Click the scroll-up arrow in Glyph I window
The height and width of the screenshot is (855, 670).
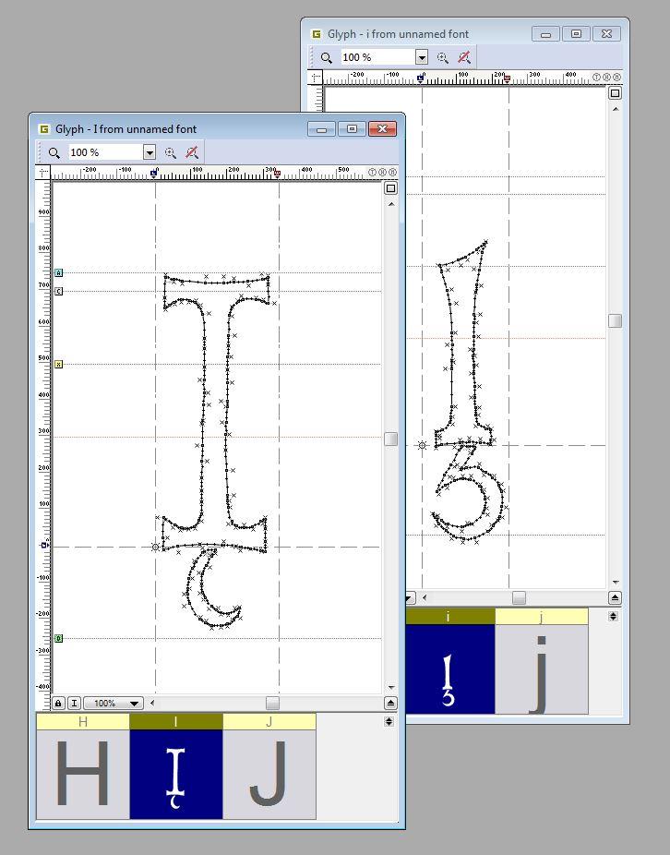pyautogui.click(x=391, y=204)
